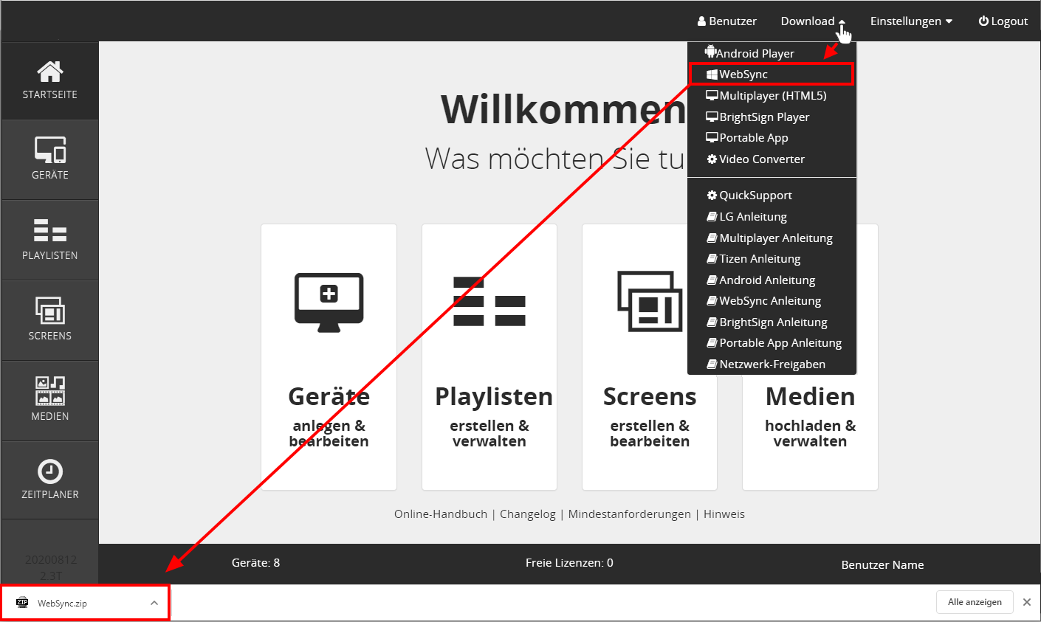1041x622 pixels.
Task: Collapse the Download dropdown menu
Action: click(812, 21)
